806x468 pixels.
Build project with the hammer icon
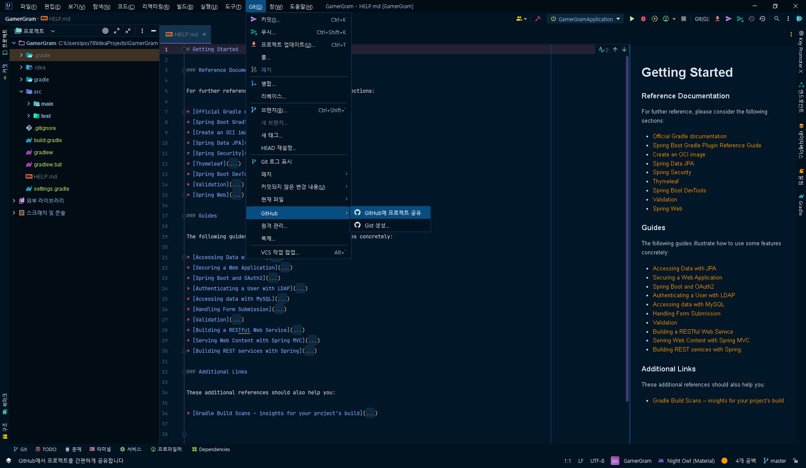tap(538, 19)
